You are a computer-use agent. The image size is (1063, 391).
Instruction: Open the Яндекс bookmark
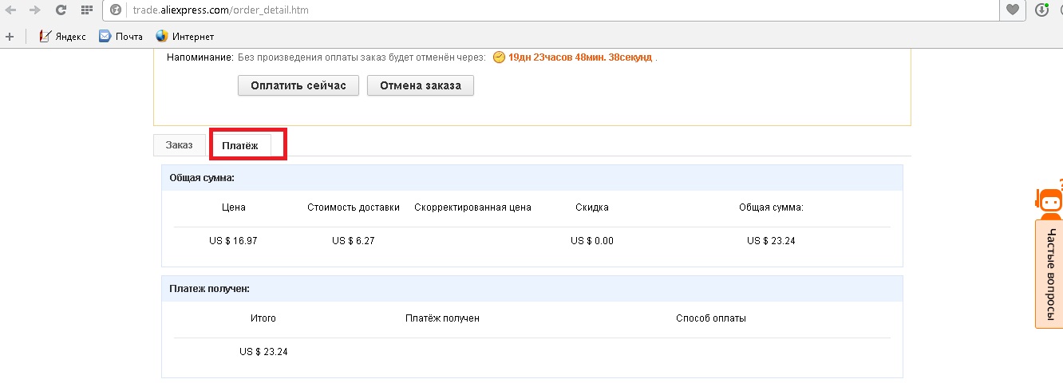(62, 36)
